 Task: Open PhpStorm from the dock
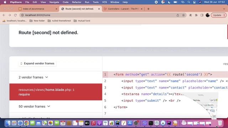coord(169,123)
